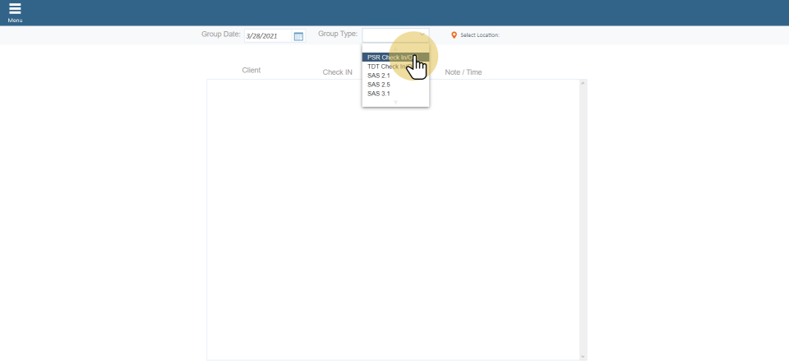This screenshot has width=789, height=363.
Task: Click the dropdown list's top scroll arrow
Action: click(x=395, y=48)
